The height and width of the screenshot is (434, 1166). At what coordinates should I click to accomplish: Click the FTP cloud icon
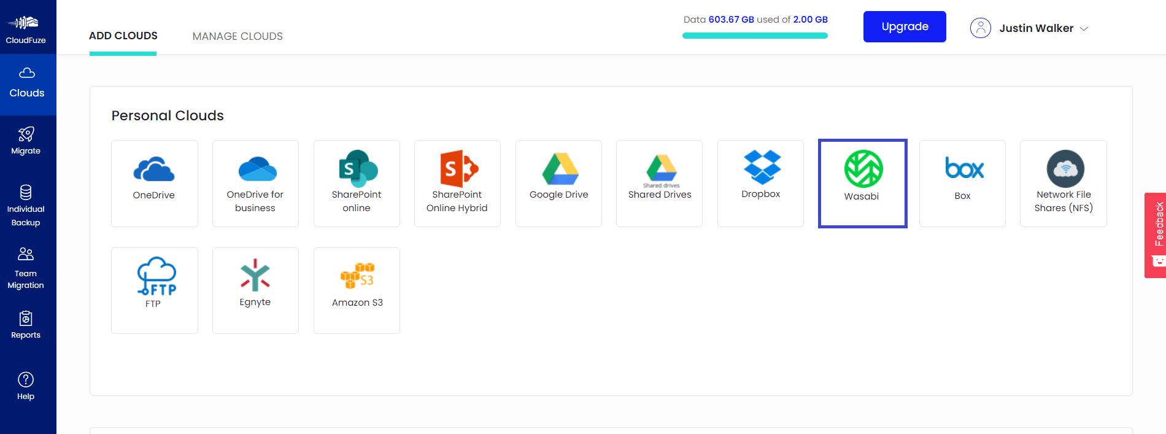click(156, 276)
